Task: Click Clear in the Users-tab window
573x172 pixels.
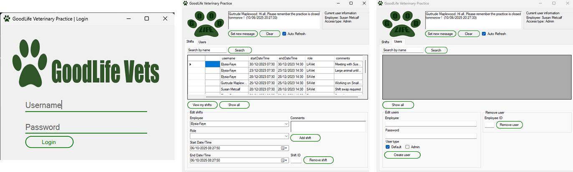Action: coord(469,34)
